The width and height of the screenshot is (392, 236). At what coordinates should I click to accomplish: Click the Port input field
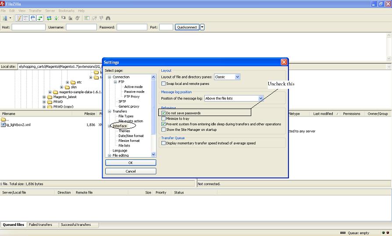pyautogui.click(x=166, y=27)
